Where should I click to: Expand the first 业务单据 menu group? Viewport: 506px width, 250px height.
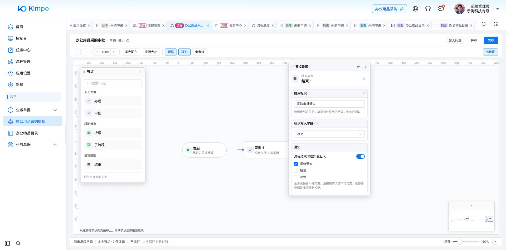click(33, 110)
